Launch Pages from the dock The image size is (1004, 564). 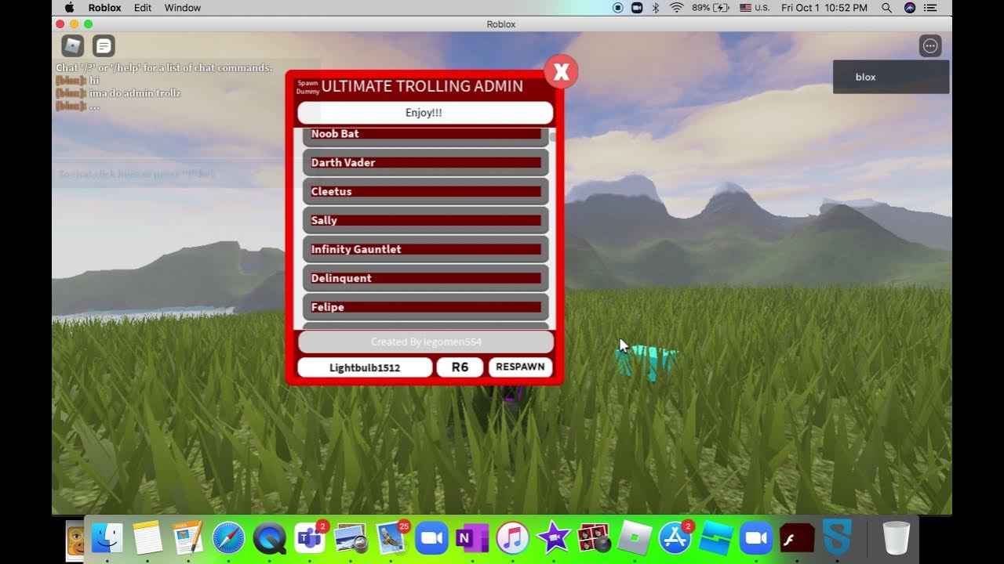[x=188, y=538]
